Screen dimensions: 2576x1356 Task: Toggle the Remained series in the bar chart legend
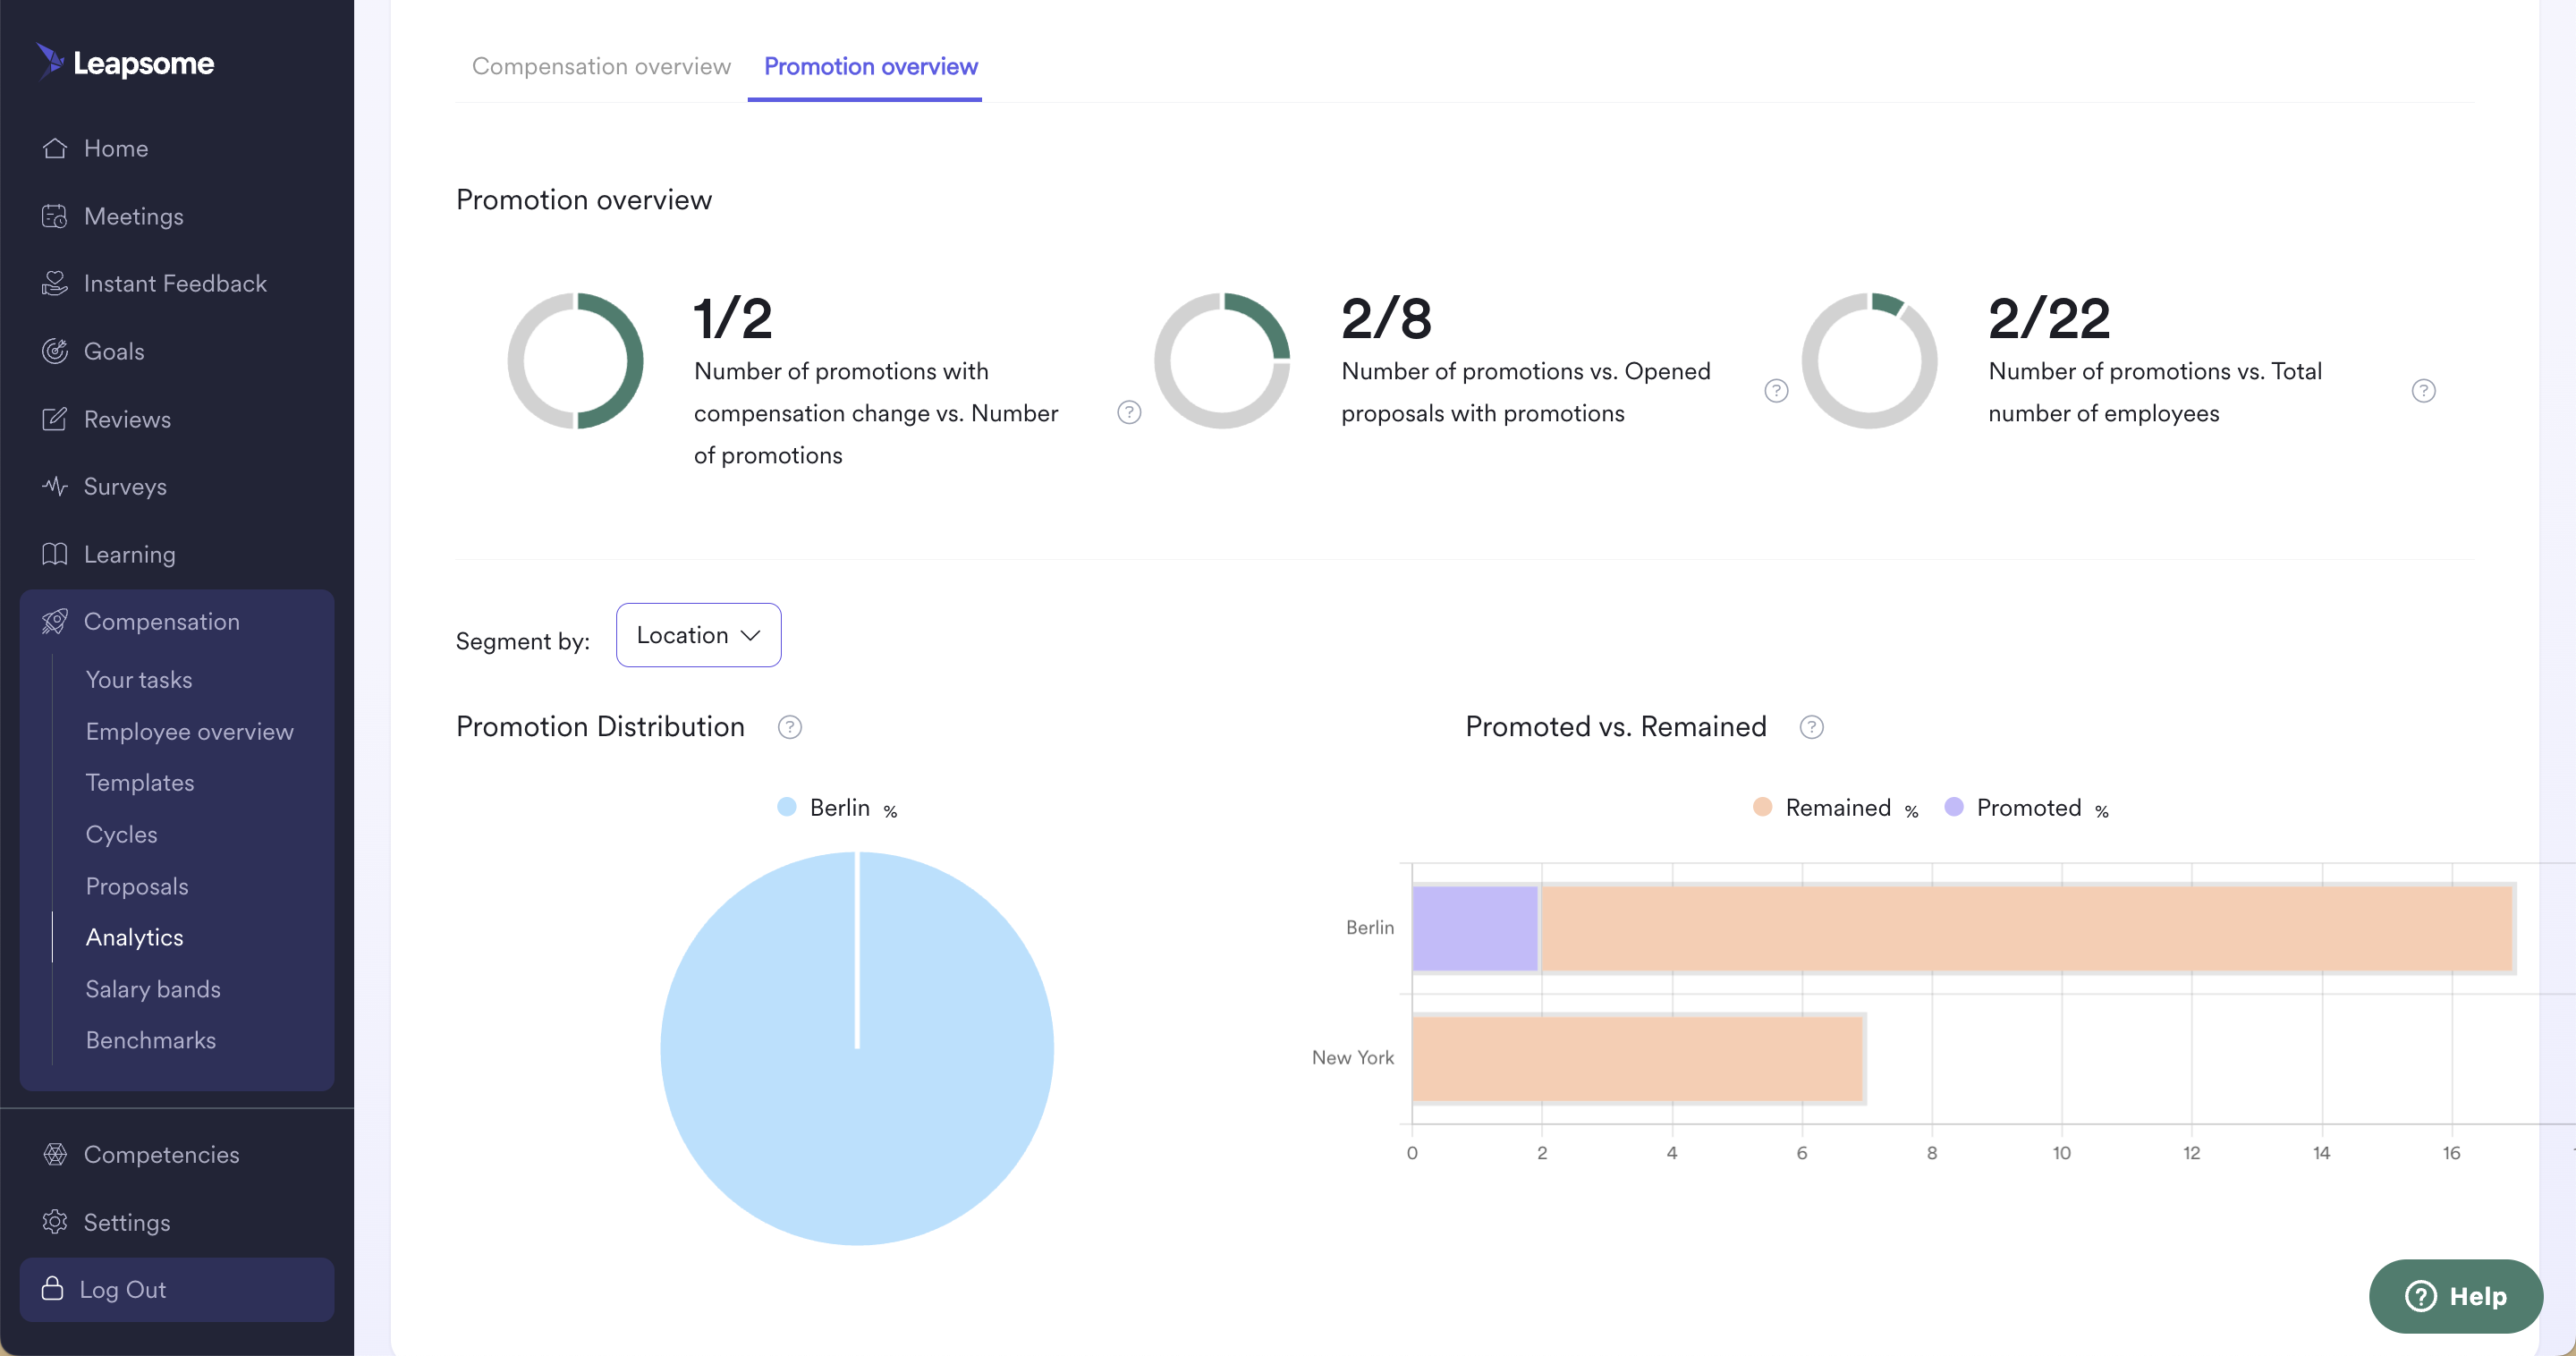coord(1836,807)
